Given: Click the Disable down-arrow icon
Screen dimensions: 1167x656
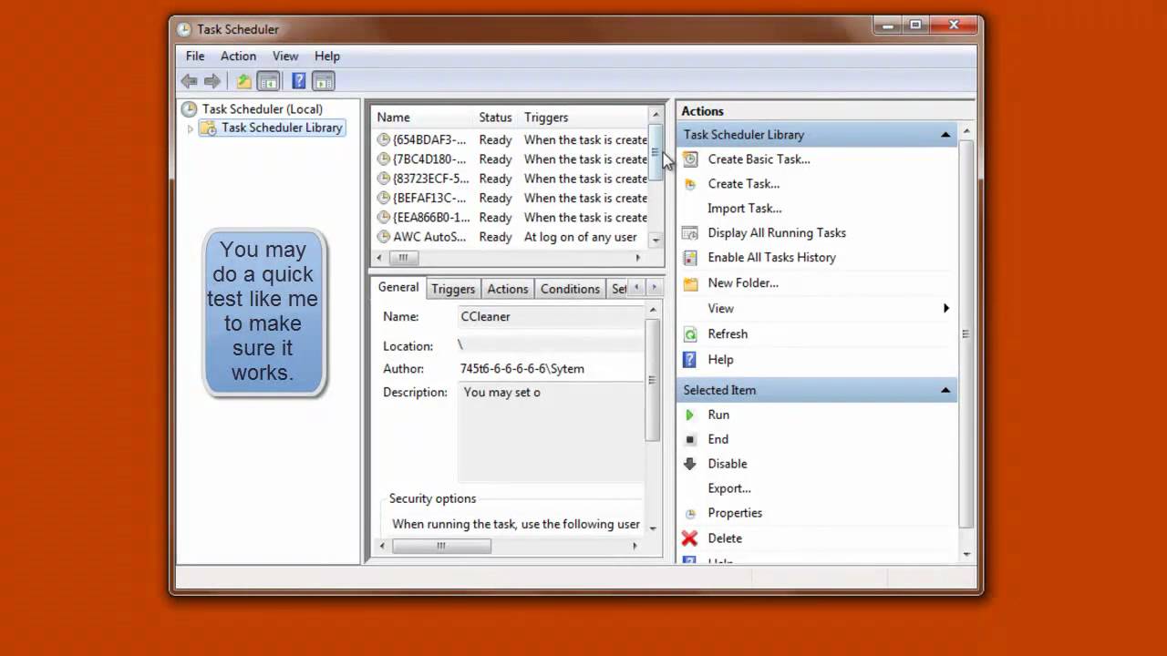Looking at the screenshot, I should (690, 464).
